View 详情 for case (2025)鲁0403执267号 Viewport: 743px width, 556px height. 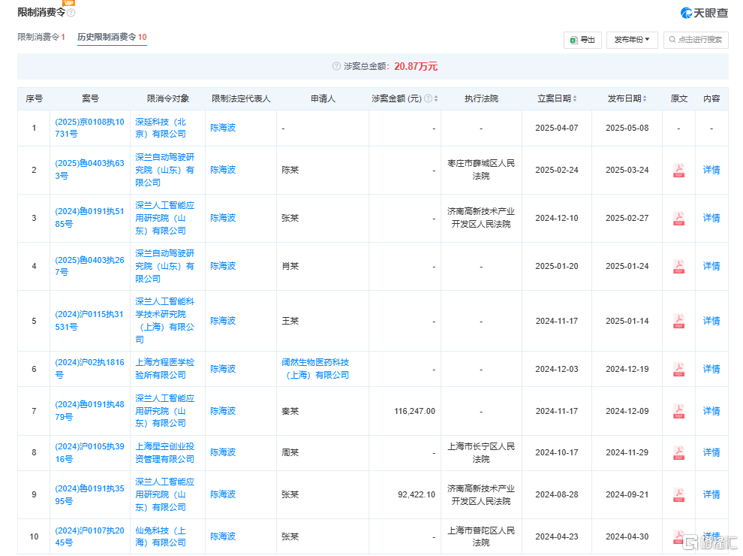point(711,266)
